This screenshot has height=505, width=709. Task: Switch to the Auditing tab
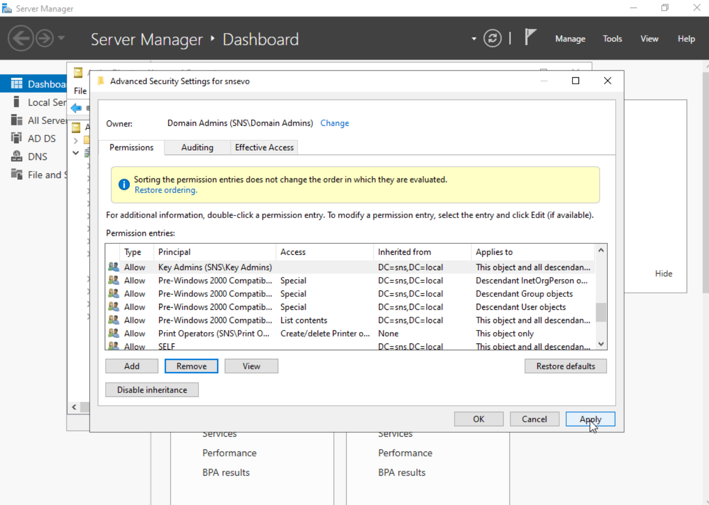197,147
